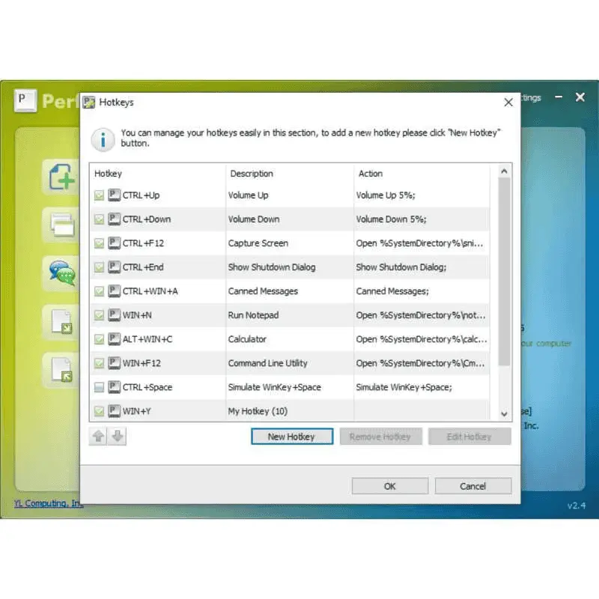Click the Remove Hotkey button
Screen dimensions: 599x599
(x=380, y=437)
